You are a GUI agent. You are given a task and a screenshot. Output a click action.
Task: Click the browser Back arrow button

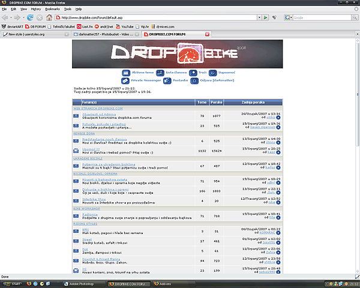point(5,17)
